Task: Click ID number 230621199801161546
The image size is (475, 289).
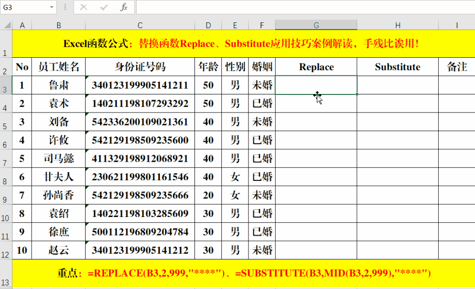Action: click(x=140, y=177)
